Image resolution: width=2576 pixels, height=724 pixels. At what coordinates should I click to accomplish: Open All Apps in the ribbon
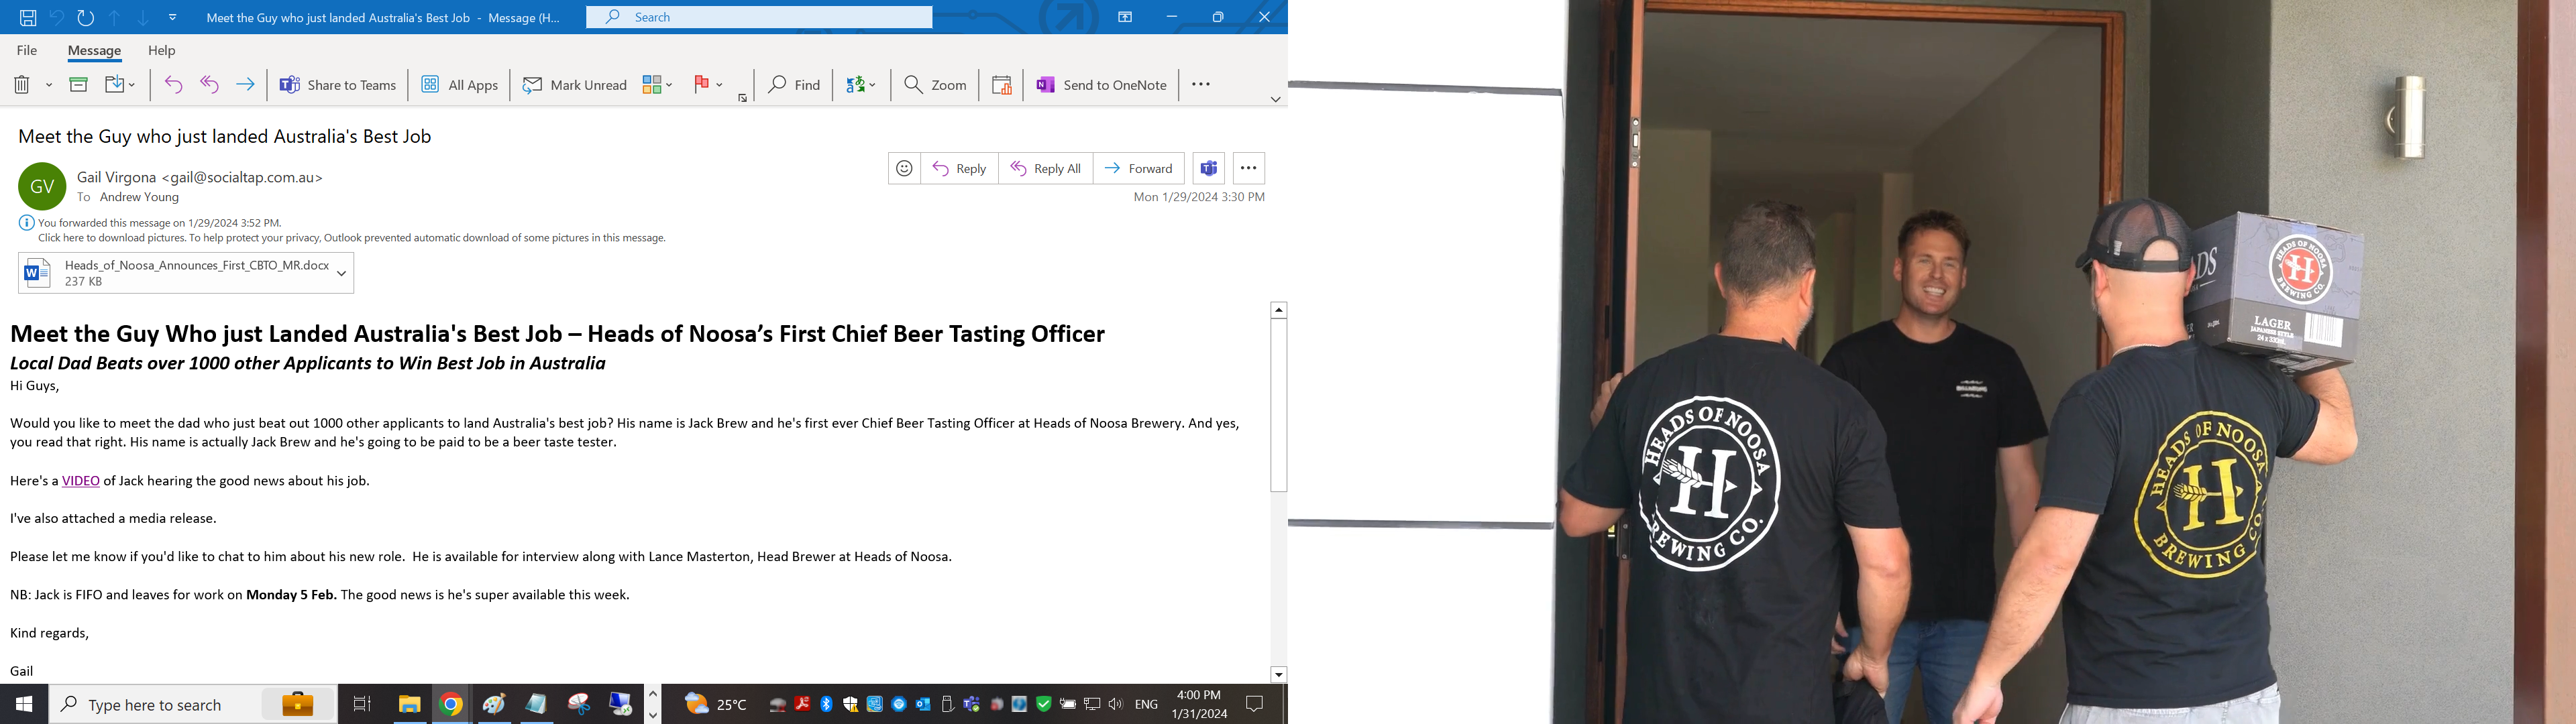tap(459, 85)
